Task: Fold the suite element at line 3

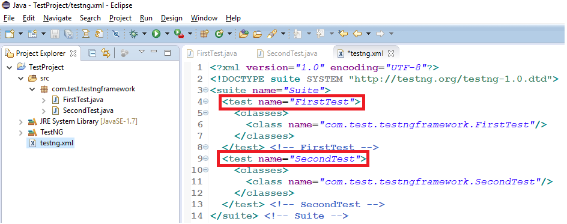Action: coord(206,90)
